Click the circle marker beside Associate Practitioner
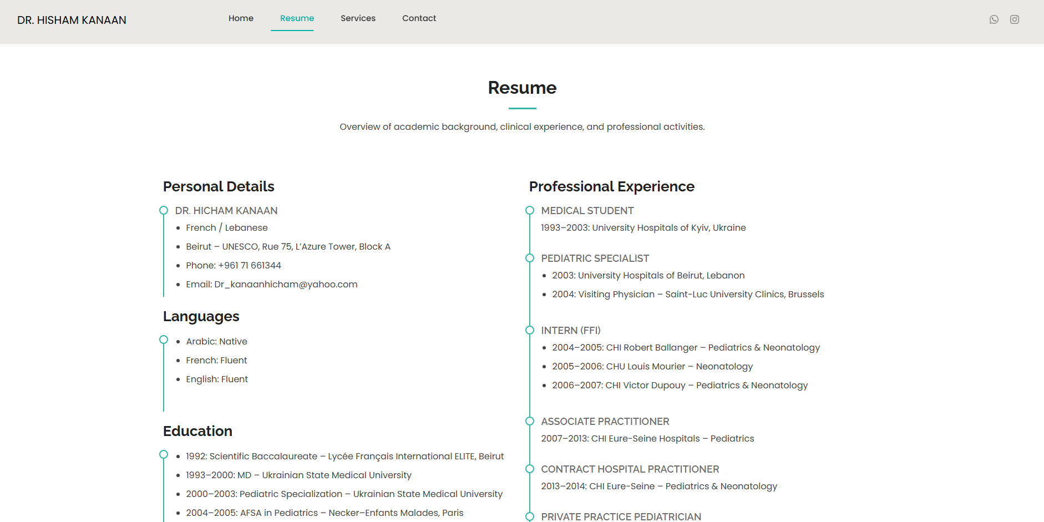 coord(530,421)
